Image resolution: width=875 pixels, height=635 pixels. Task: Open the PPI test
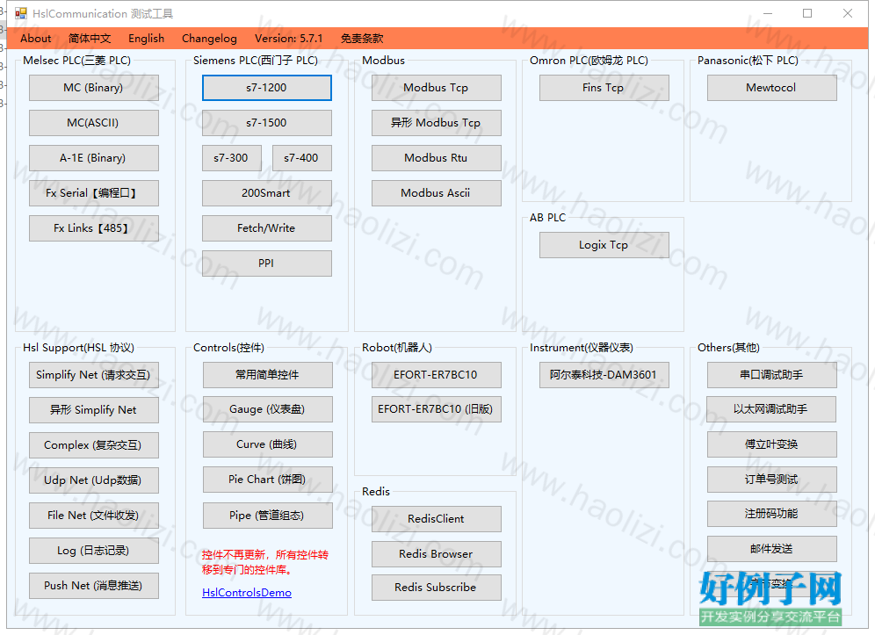tap(267, 263)
